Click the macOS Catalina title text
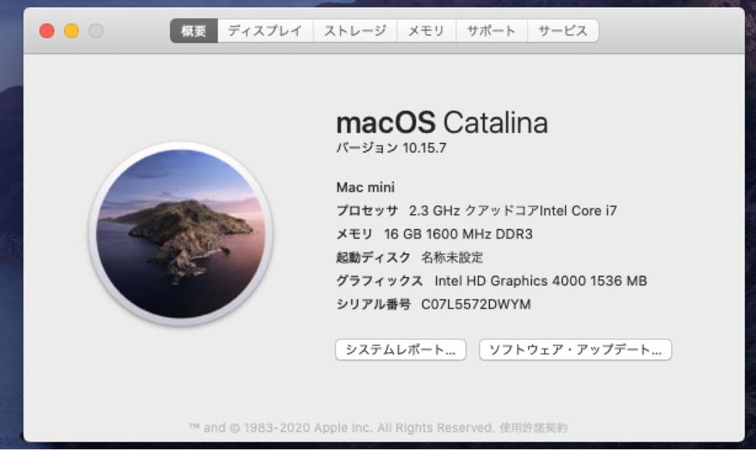The image size is (756, 450). (443, 123)
